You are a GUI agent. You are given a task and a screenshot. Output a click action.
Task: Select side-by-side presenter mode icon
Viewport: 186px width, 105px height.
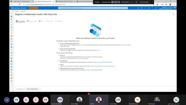click(x=119, y=2)
